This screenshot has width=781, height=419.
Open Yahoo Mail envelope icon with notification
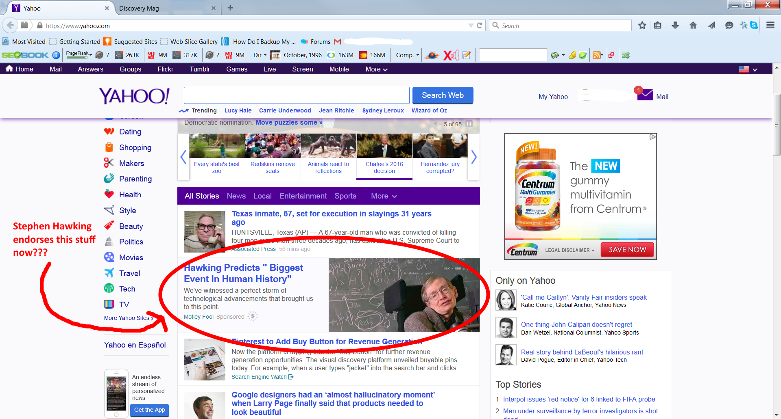(644, 94)
